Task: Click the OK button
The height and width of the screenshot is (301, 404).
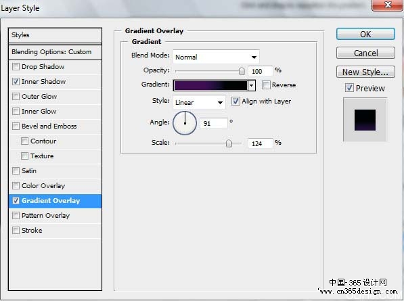Action: 365,34
